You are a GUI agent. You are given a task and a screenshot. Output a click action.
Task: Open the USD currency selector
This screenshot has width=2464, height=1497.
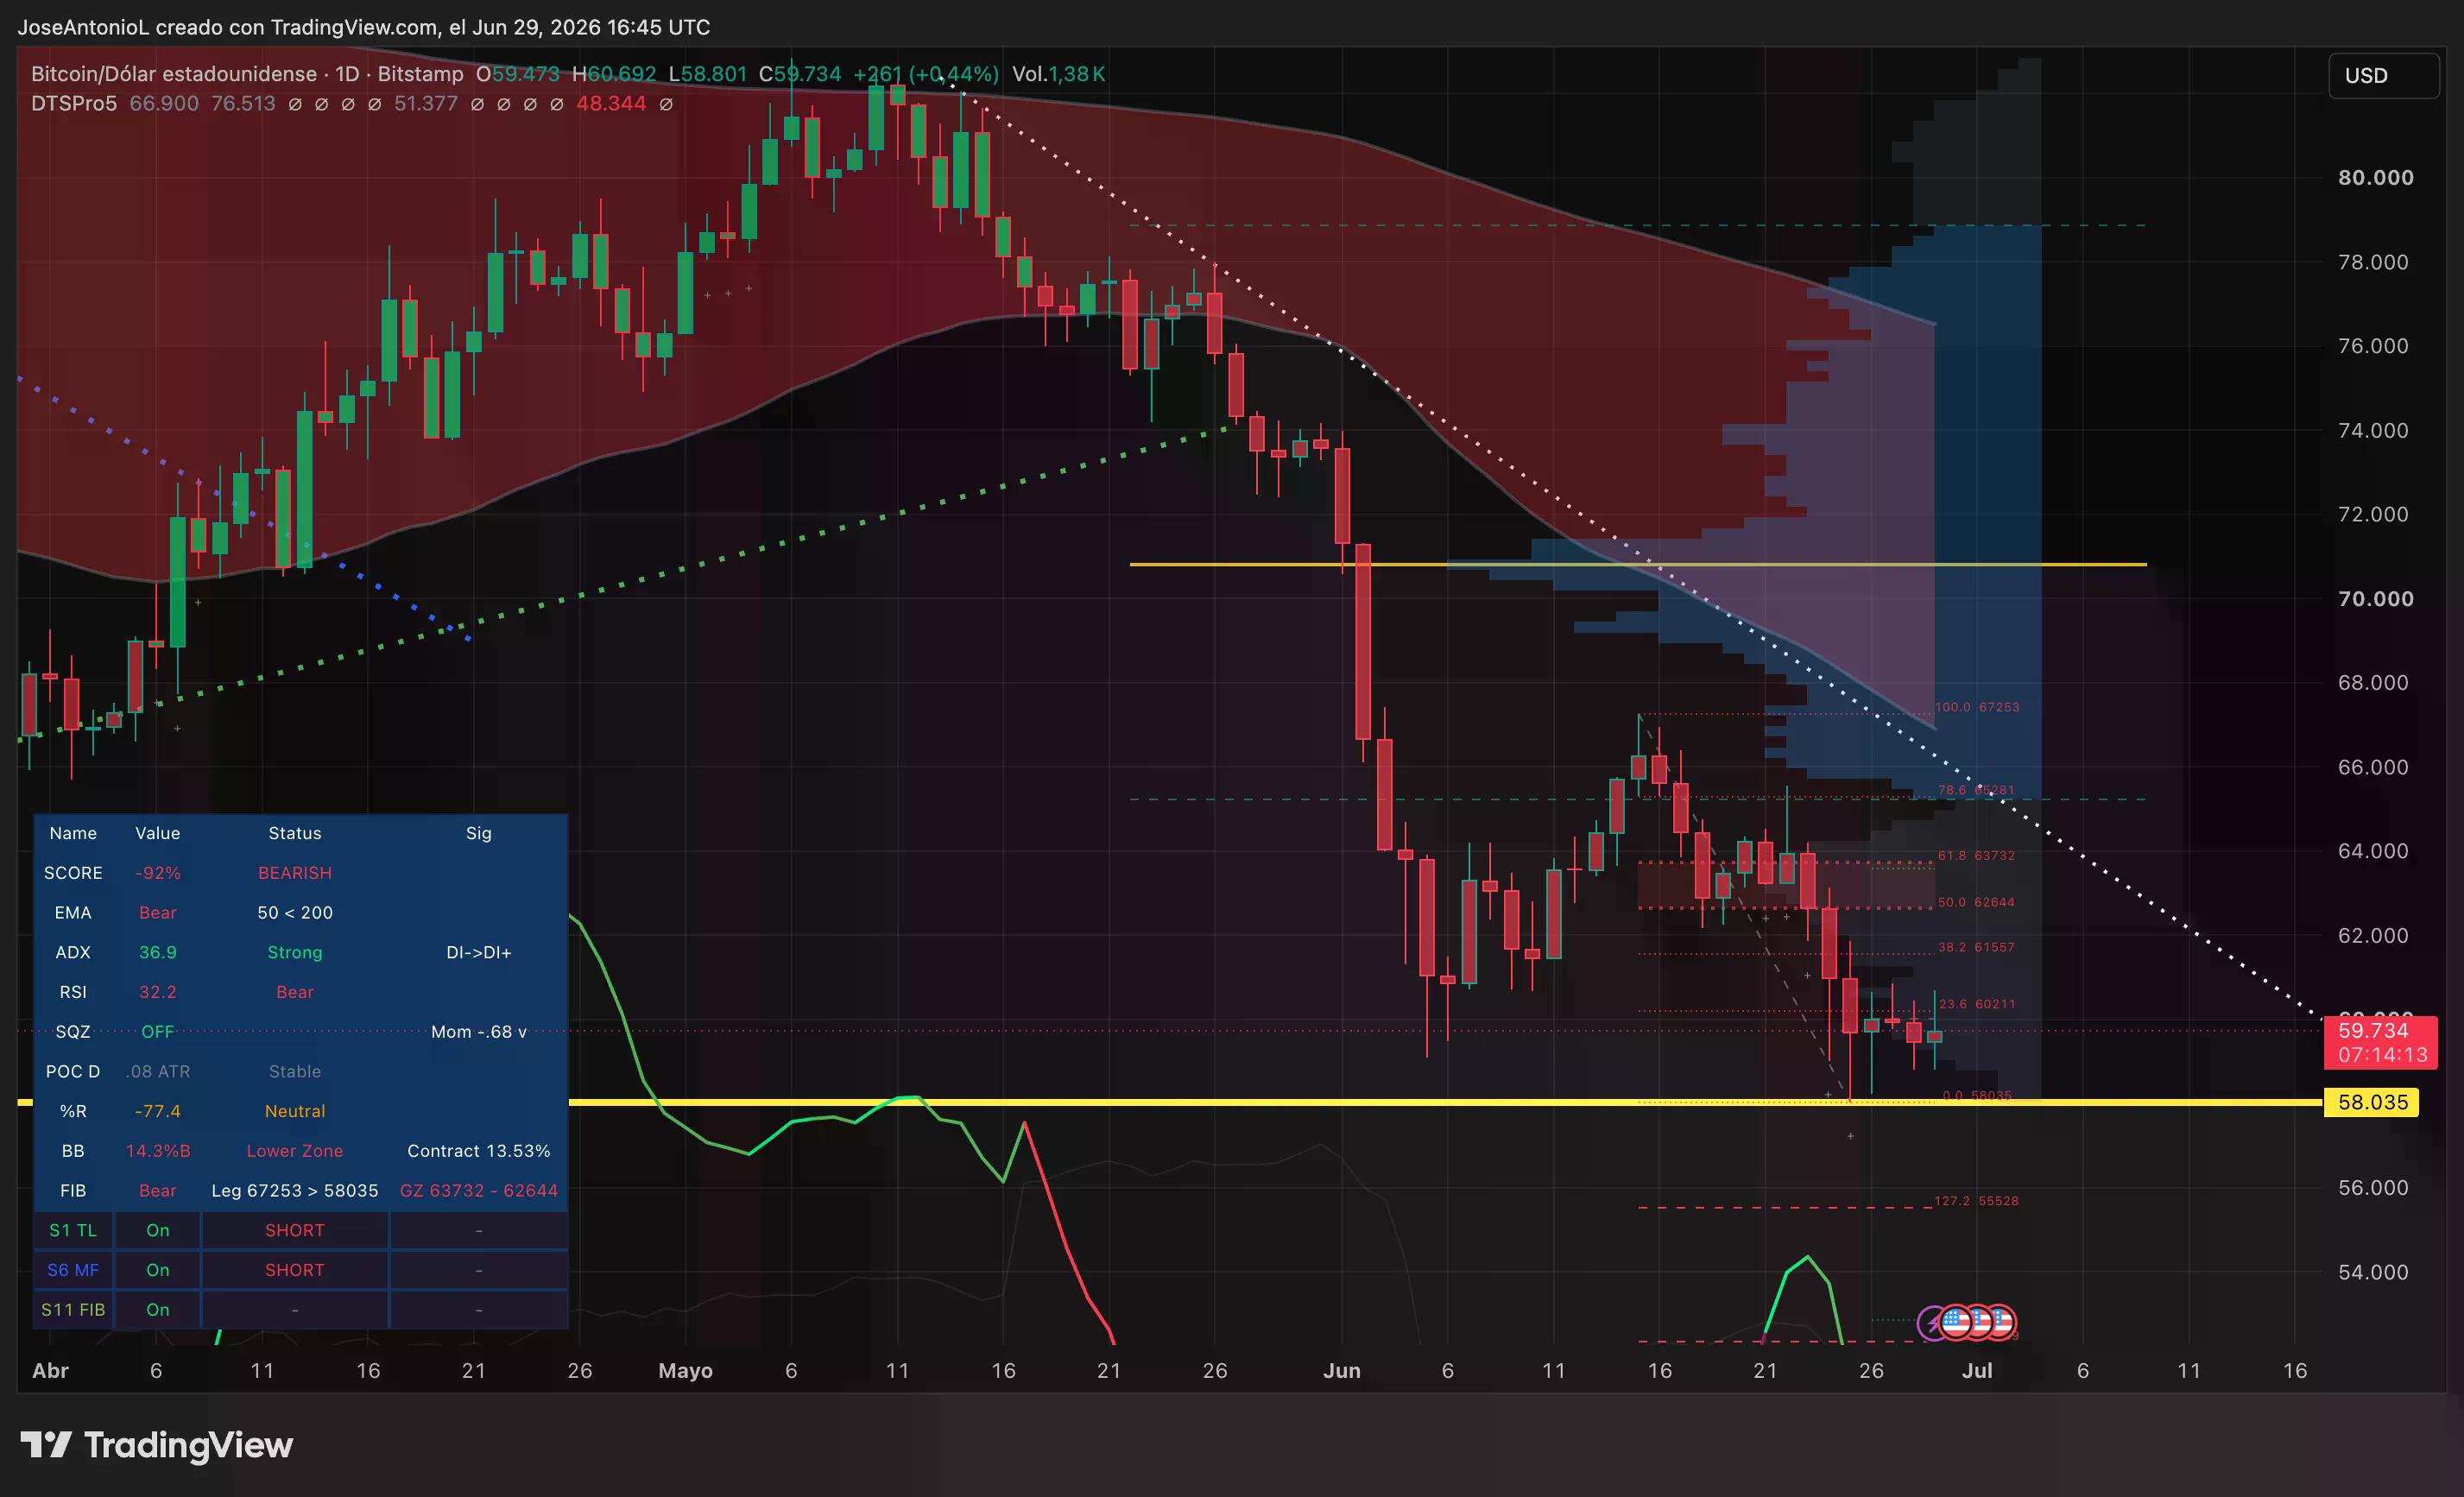click(x=2384, y=76)
